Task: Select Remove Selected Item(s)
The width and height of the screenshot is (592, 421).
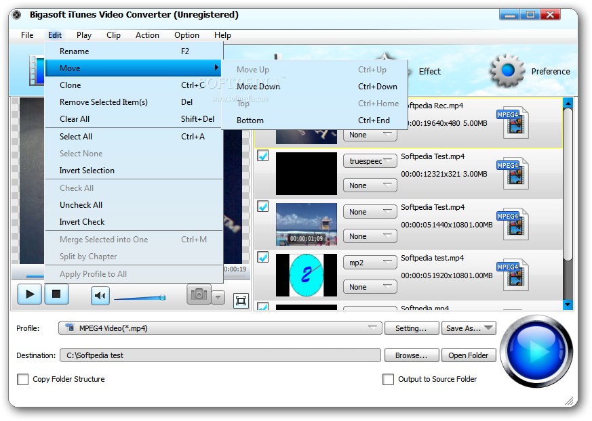Action: pos(134,102)
